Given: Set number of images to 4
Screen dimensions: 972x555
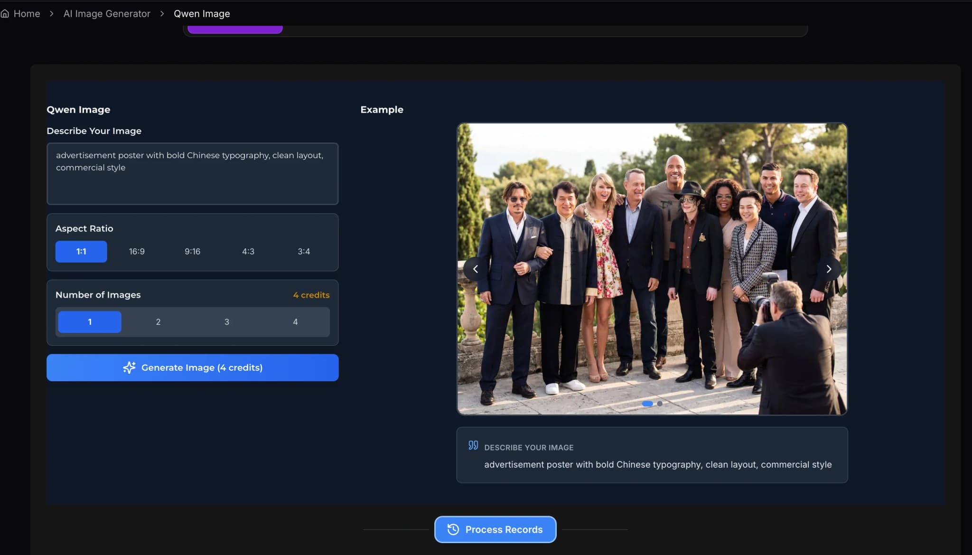Looking at the screenshot, I should pos(295,322).
